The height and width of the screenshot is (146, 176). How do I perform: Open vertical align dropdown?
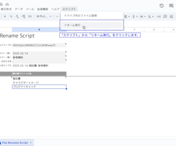tap(135, 17)
